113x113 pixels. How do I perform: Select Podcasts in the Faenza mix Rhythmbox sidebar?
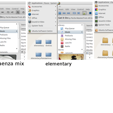(x=4, y=35)
